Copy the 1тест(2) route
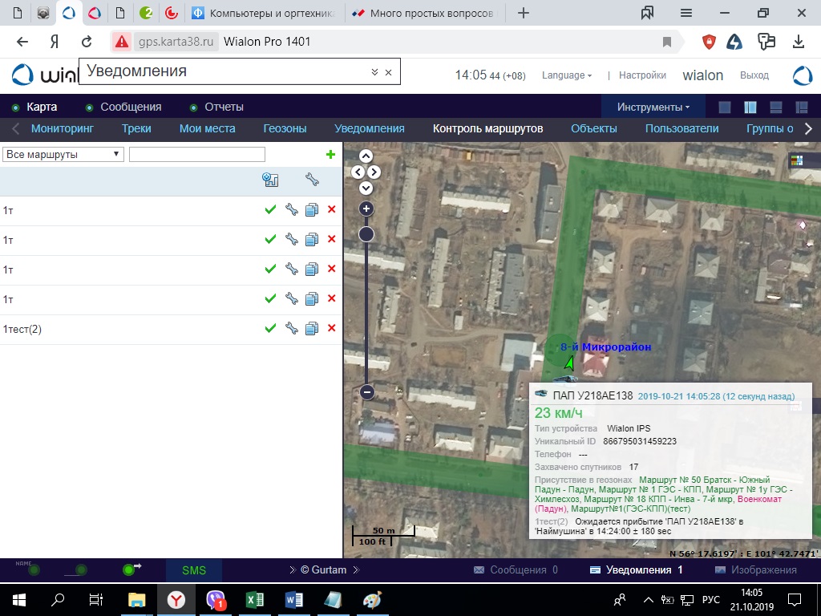Image resolution: width=821 pixels, height=616 pixels. [x=312, y=328]
